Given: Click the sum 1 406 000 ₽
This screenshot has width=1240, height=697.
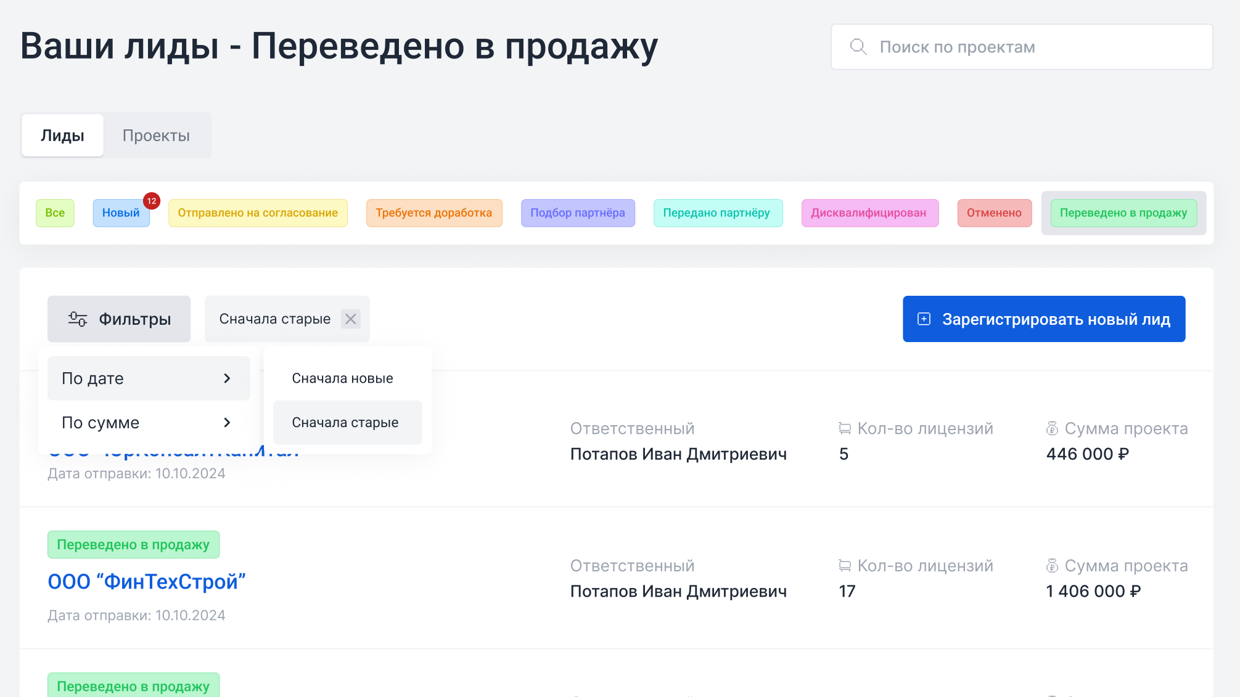Looking at the screenshot, I should (x=1093, y=592).
